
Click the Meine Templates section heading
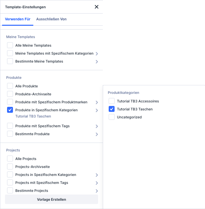(x=21, y=37)
